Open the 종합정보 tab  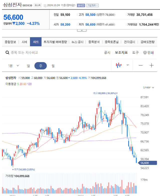pyautogui.click(x=10, y=42)
